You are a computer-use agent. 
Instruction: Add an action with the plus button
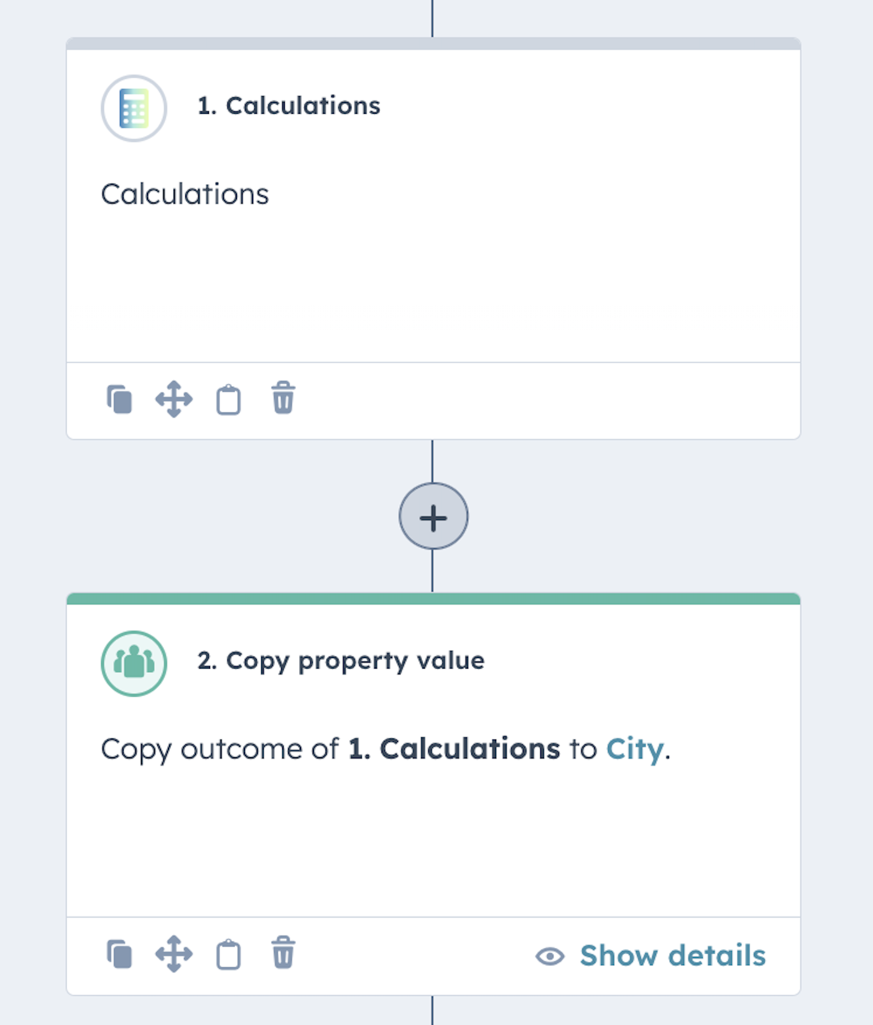click(433, 517)
